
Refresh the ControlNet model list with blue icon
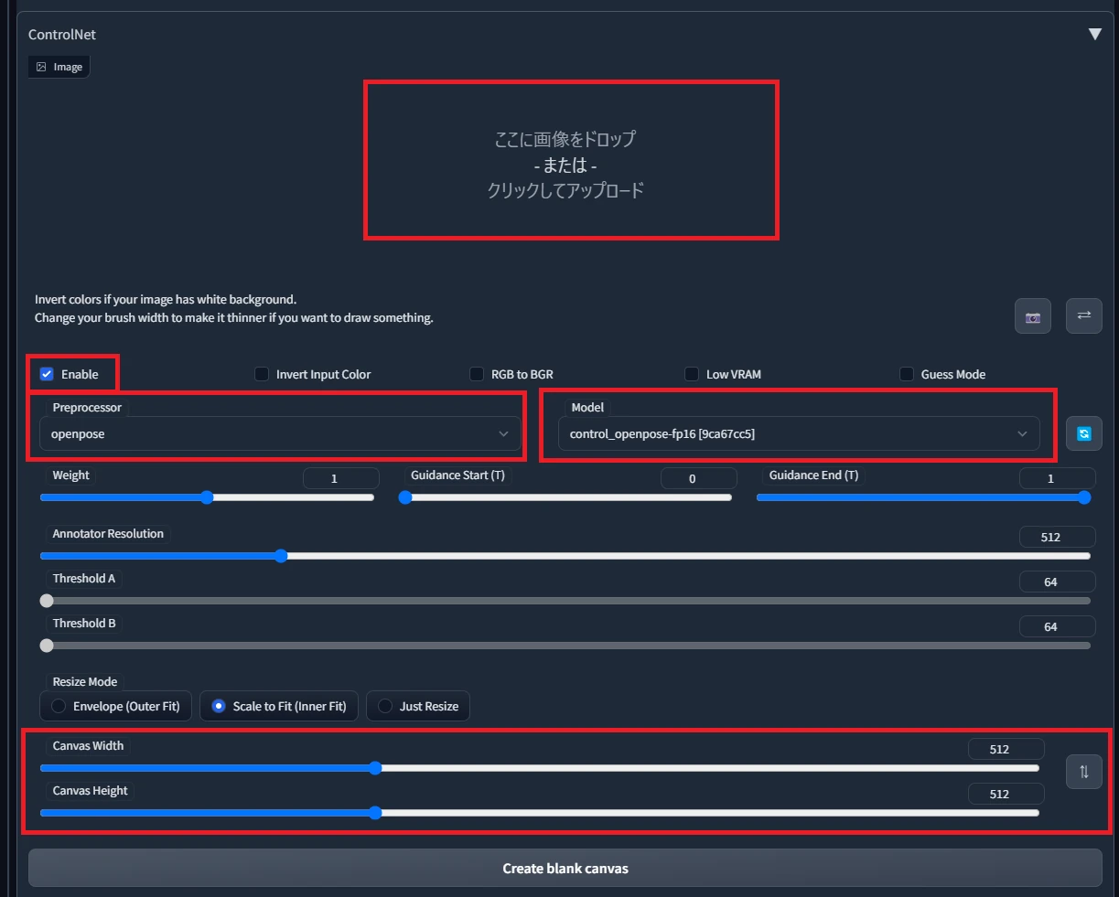(1083, 433)
